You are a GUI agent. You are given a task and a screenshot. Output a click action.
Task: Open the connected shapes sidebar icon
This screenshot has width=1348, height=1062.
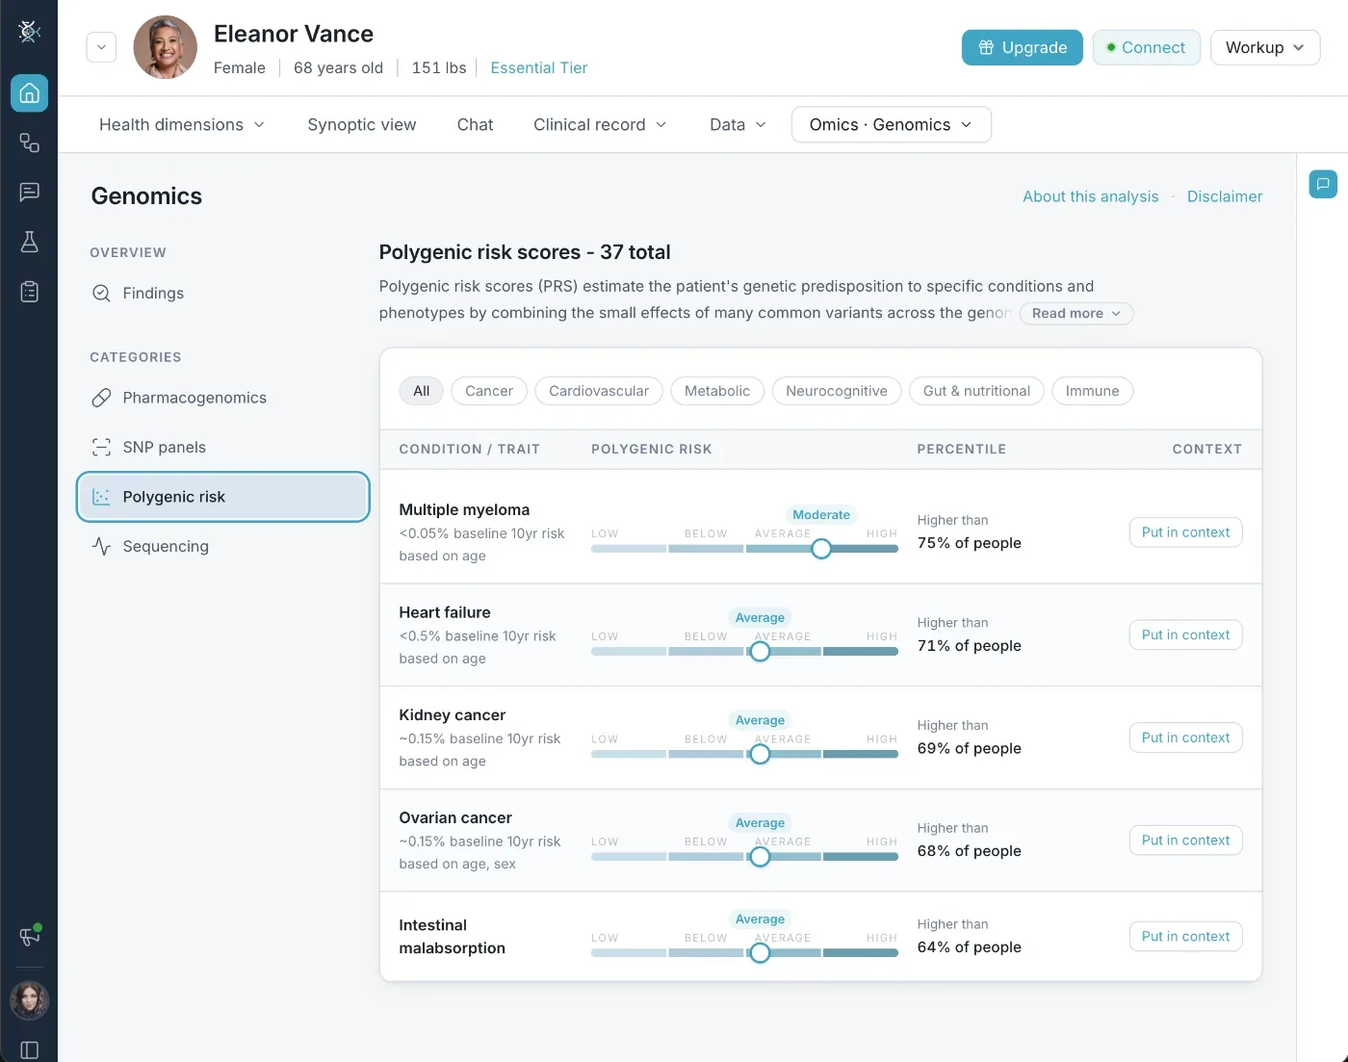29,143
